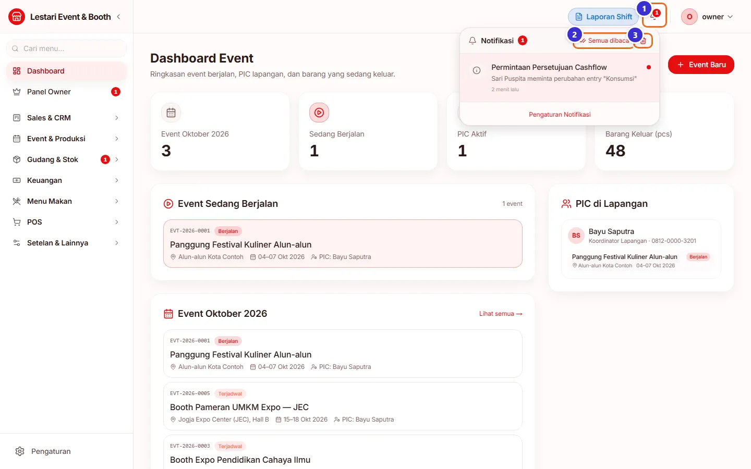Click the BS avatar of Bayu Saputra
Viewport: 751px width, 469px height.
pyautogui.click(x=576, y=236)
